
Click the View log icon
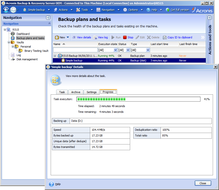click(x=95, y=37)
